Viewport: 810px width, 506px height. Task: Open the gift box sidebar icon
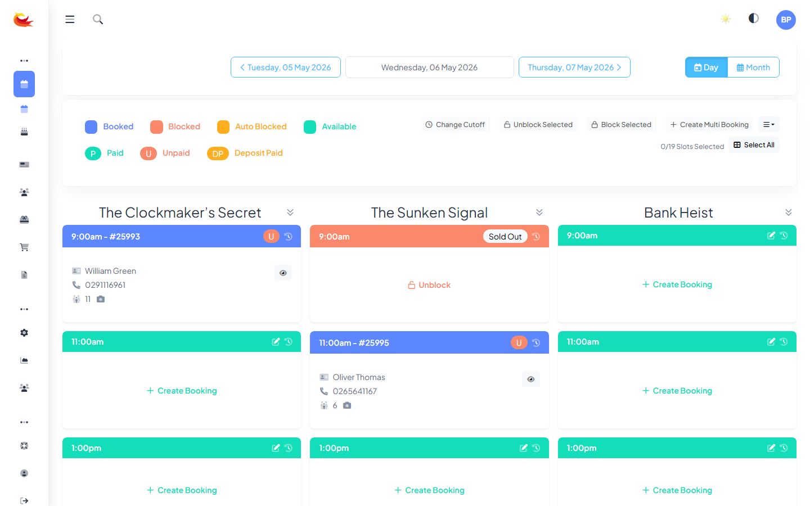point(24,220)
